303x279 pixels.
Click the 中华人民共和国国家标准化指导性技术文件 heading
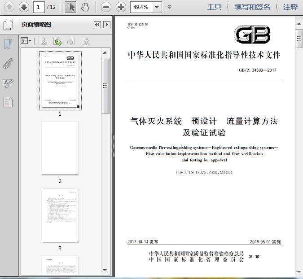coord(204,55)
